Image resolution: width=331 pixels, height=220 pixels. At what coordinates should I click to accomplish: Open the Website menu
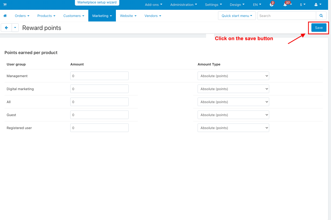click(128, 16)
